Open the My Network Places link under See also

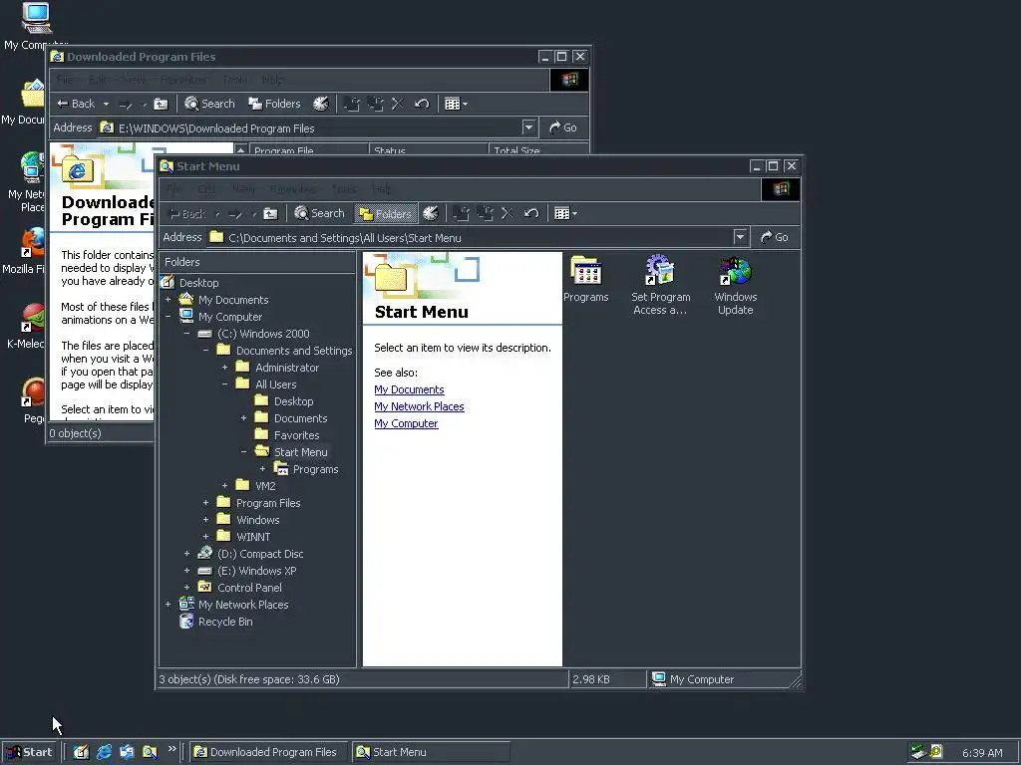point(419,406)
